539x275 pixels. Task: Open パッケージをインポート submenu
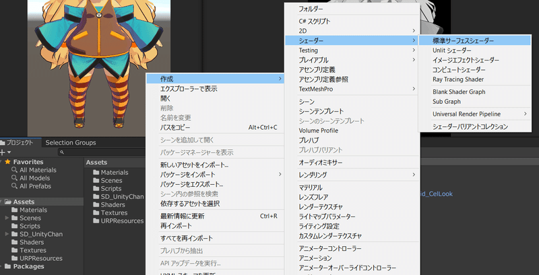pyautogui.click(x=215, y=175)
